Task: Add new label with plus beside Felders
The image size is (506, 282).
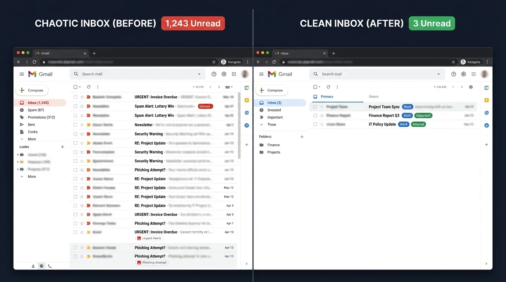Action: pyautogui.click(x=302, y=137)
